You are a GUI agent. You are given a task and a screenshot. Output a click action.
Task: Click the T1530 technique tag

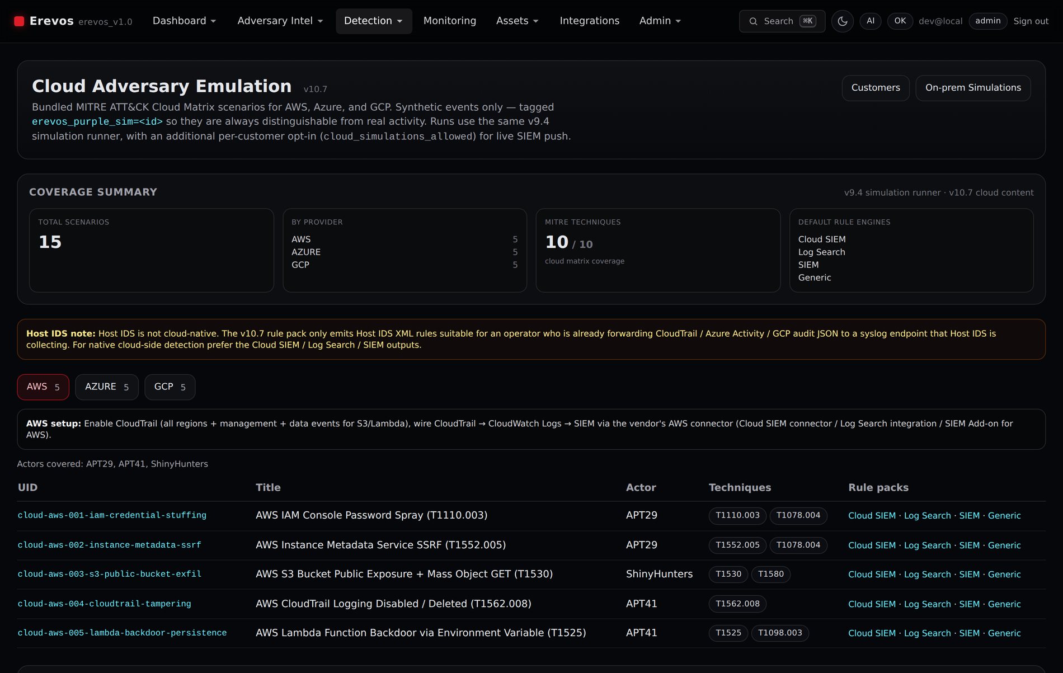[x=728, y=574]
